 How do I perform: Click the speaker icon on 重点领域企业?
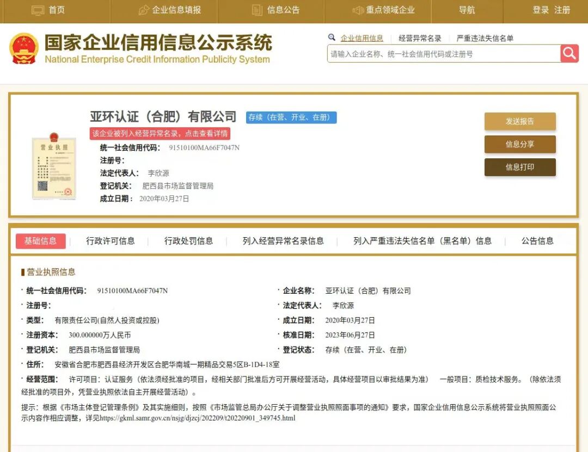coord(358,9)
